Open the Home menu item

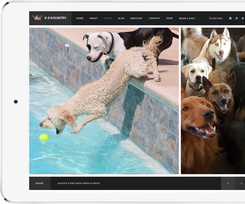(80, 18)
